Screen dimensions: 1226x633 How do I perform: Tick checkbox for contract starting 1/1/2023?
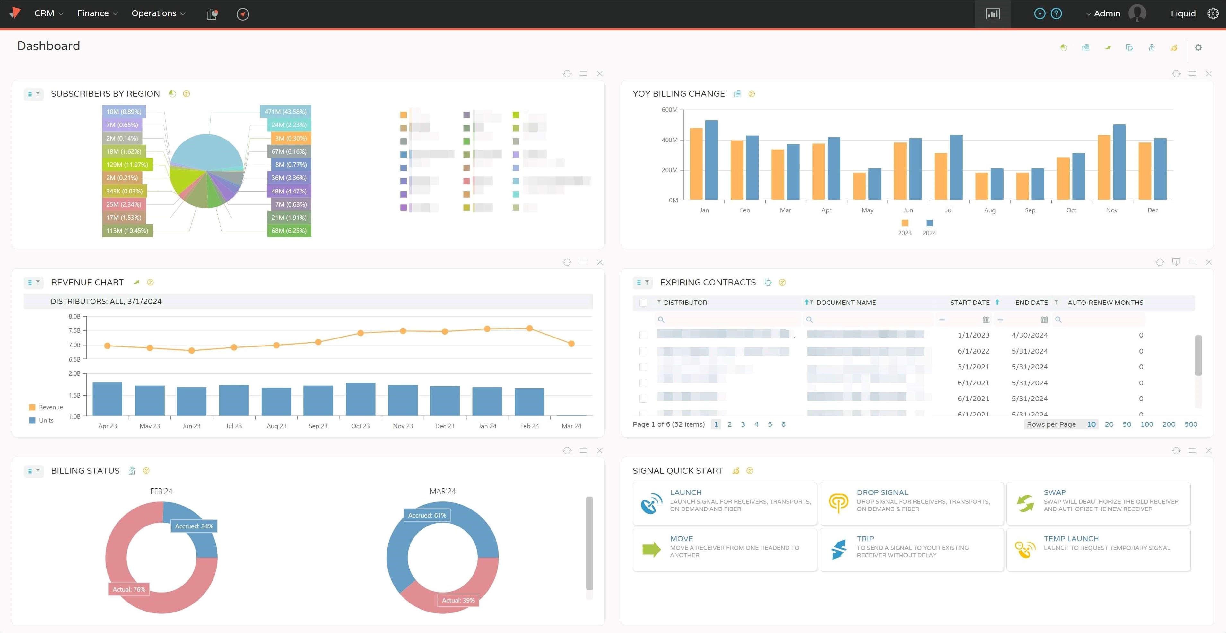point(643,335)
